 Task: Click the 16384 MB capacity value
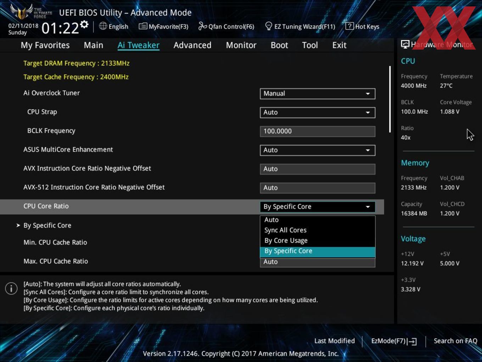click(x=414, y=213)
